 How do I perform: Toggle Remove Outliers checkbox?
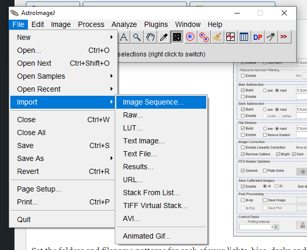243,154
